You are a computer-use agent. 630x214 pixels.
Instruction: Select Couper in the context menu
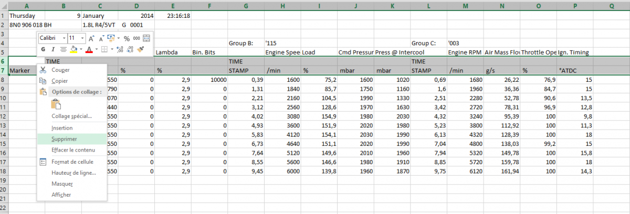coord(60,70)
